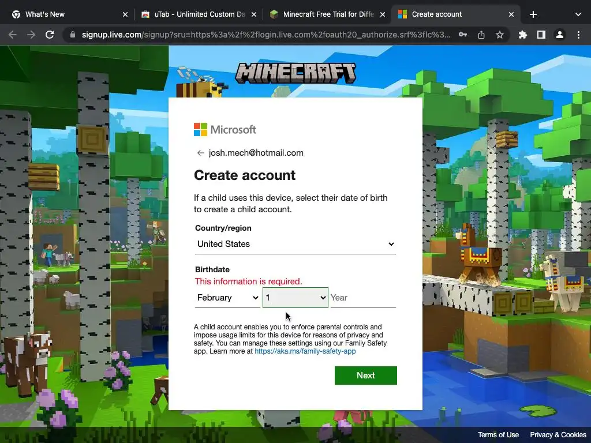The image size is (591, 443).
Task: Switch to the Minecraft Free Trial tab
Action: [327, 14]
